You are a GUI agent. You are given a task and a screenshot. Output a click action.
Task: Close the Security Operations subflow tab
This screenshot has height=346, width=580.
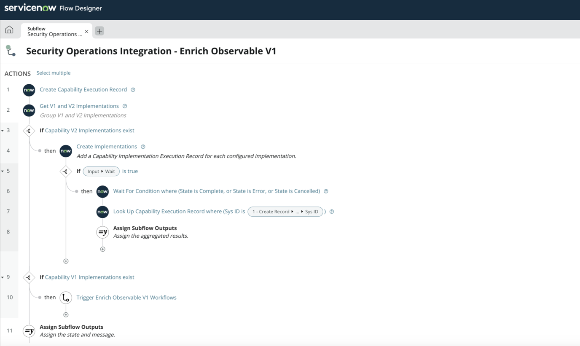coord(86,32)
